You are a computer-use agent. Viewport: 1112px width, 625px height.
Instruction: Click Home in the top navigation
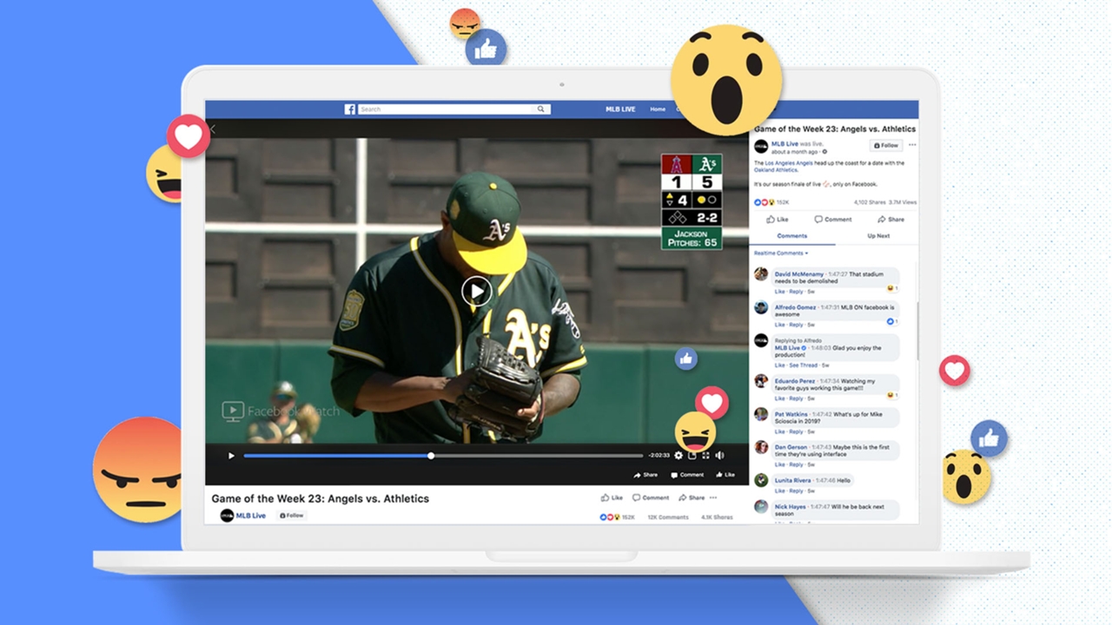[658, 109]
